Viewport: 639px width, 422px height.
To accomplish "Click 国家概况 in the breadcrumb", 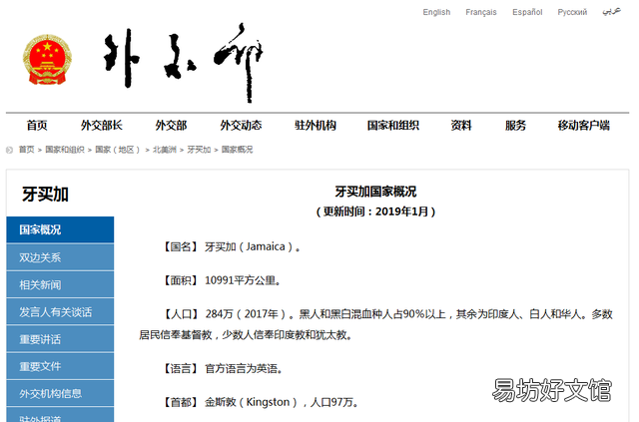I will coord(238,150).
